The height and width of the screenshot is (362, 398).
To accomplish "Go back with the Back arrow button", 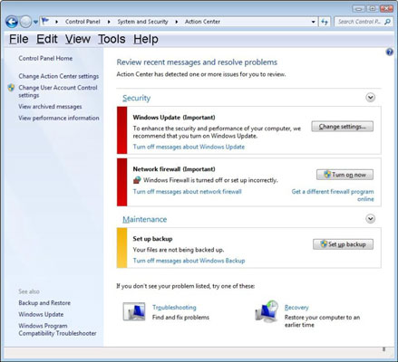I will (12, 22).
